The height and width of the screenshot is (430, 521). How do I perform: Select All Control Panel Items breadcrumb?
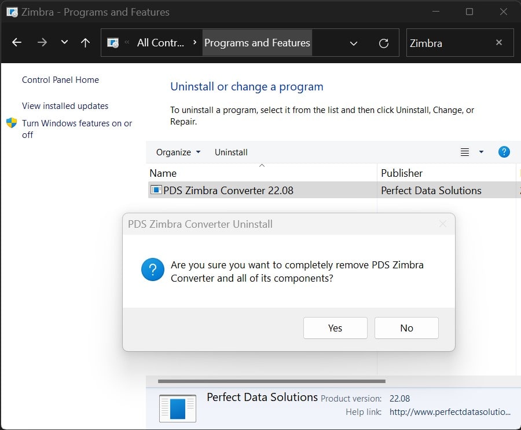[160, 42]
